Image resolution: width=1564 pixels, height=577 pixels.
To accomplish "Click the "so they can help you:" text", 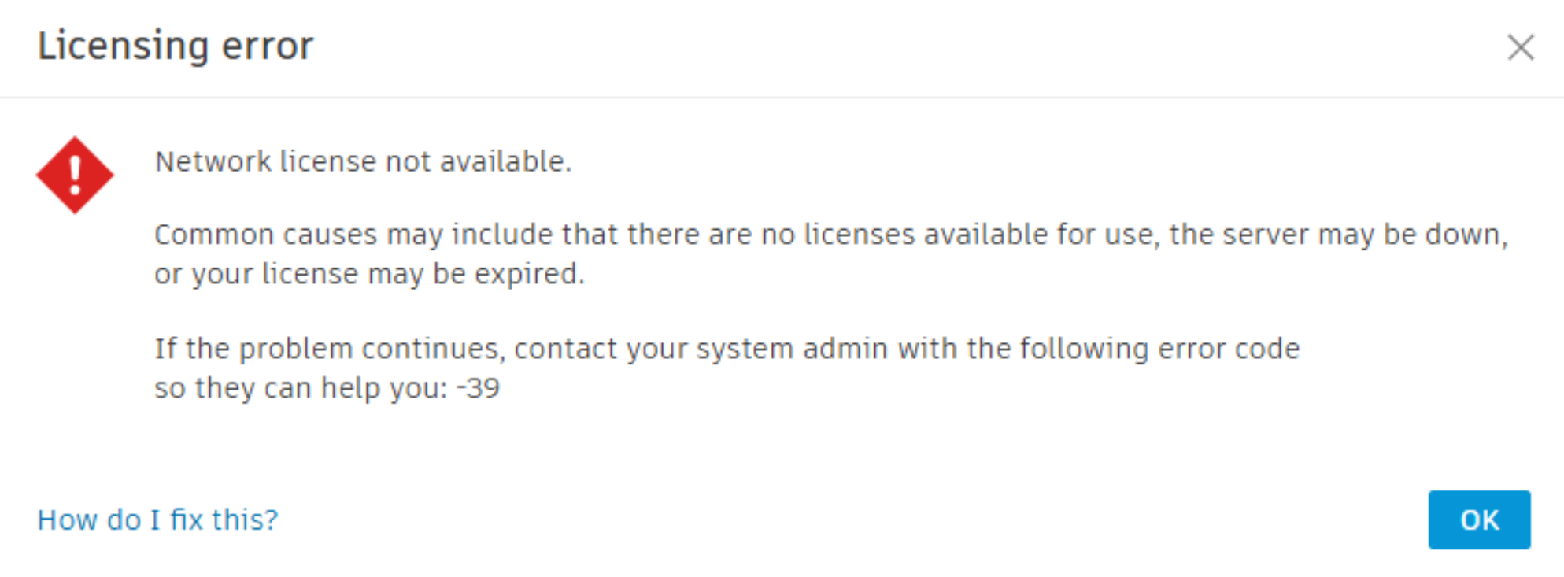I will [301, 388].
